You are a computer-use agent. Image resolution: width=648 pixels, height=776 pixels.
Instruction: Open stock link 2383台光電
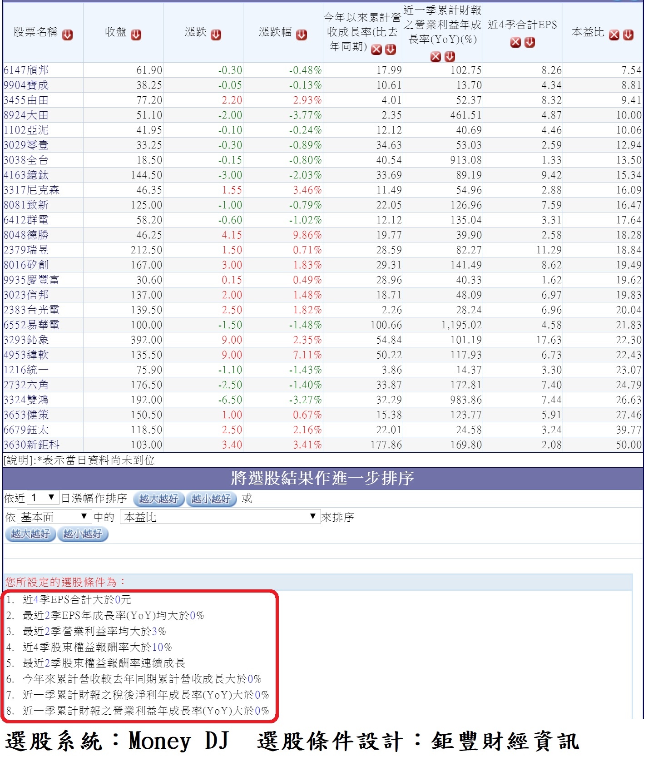[32, 310]
